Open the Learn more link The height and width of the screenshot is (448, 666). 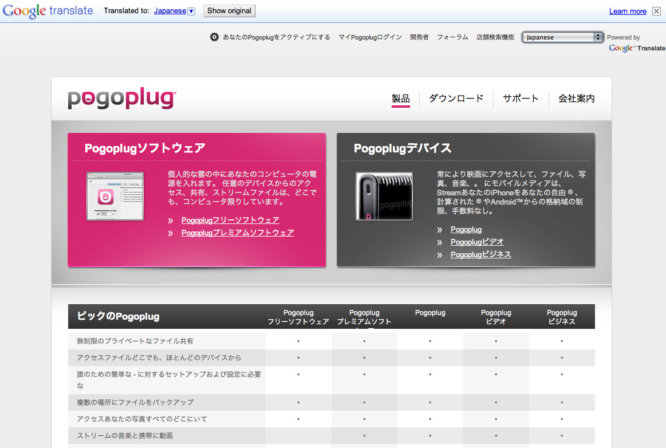click(x=628, y=11)
